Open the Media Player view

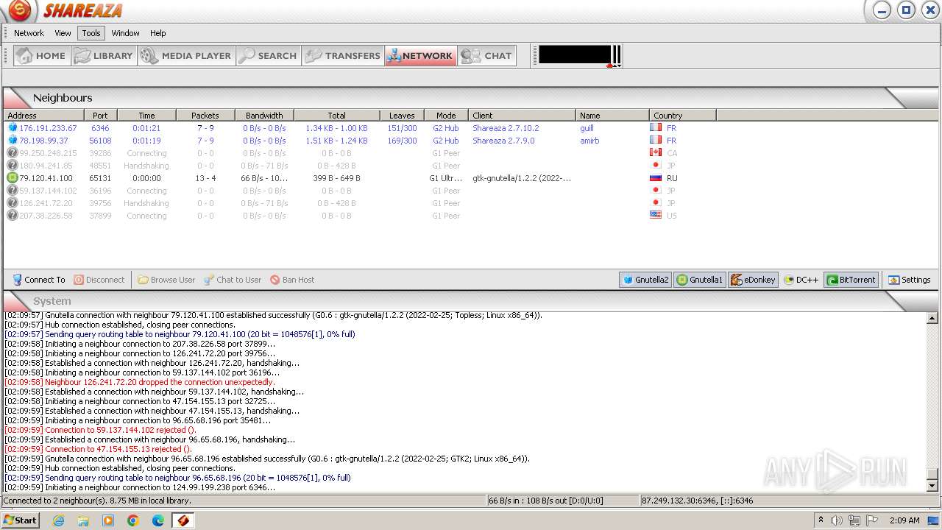pyautogui.click(x=187, y=55)
